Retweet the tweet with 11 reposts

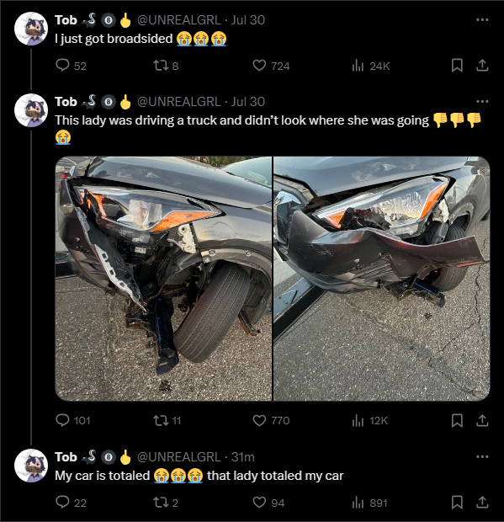pos(167,420)
